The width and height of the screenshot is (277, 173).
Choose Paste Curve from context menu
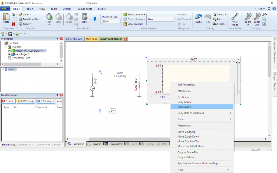(184, 107)
